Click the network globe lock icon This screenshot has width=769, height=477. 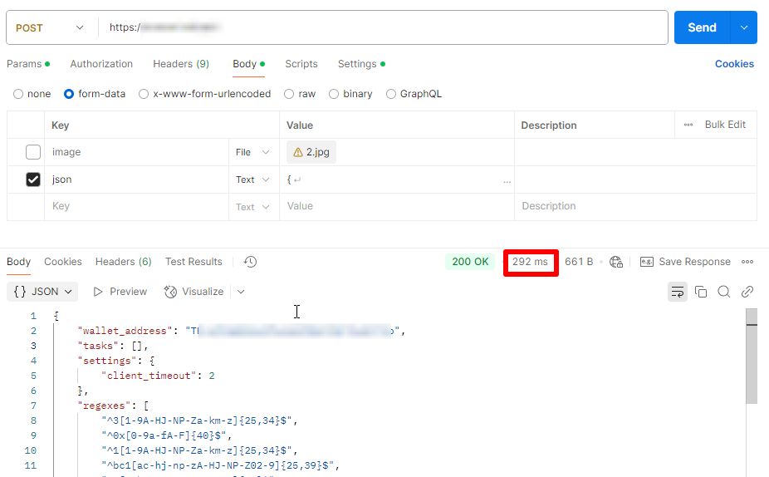click(616, 262)
